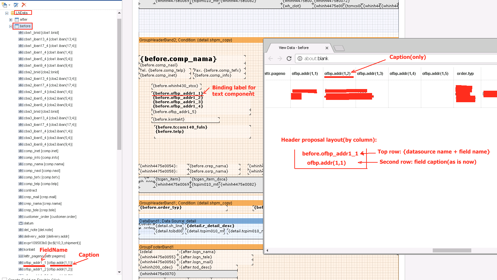Click the abc icon of ofbp_addr1_1 field
The height and width of the screenshot is (280, 497).
(21, 263)
